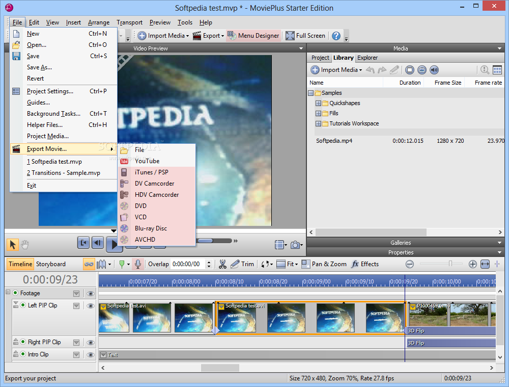Image resolution: width=509 pixels, height=387 pixels.
Task: Open the fx Effects tool
Action: click(365, 264)
